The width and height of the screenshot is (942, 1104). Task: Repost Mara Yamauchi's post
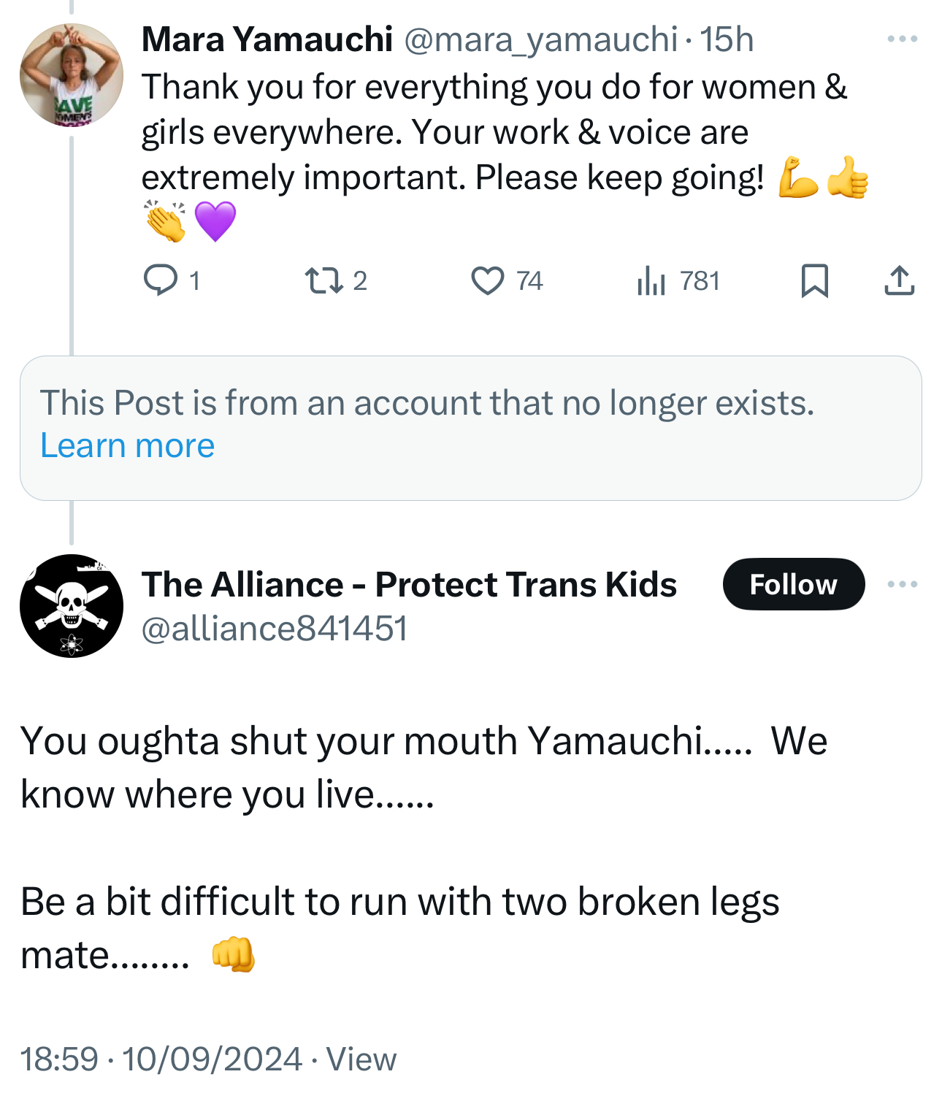tap(323, 280)
